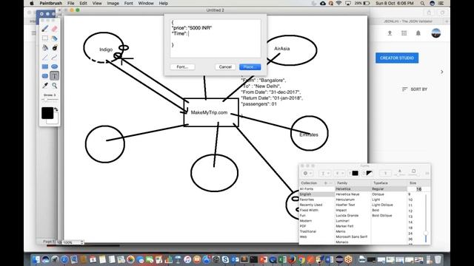Viewport: 474px width, 266px height.
Task: Select the Light Oblique typeface
Action: click(x=382, y=205)
